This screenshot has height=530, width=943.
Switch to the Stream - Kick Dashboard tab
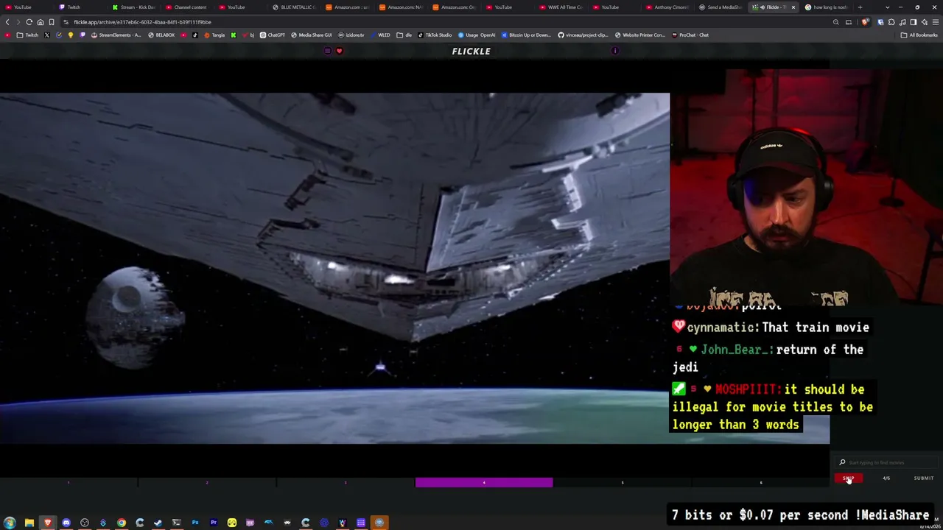[x=134, y=7]
